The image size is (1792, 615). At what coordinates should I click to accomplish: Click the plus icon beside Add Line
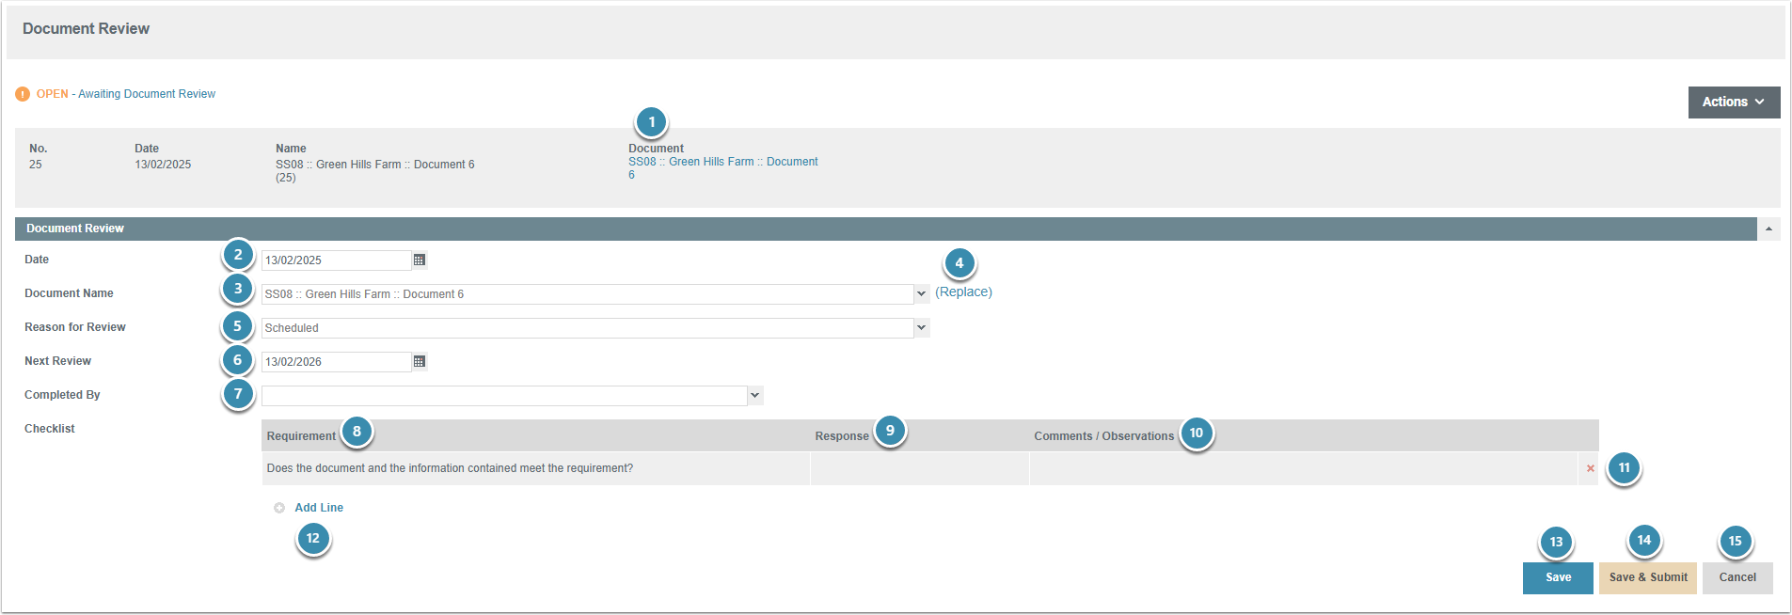(x=279, y=509)
